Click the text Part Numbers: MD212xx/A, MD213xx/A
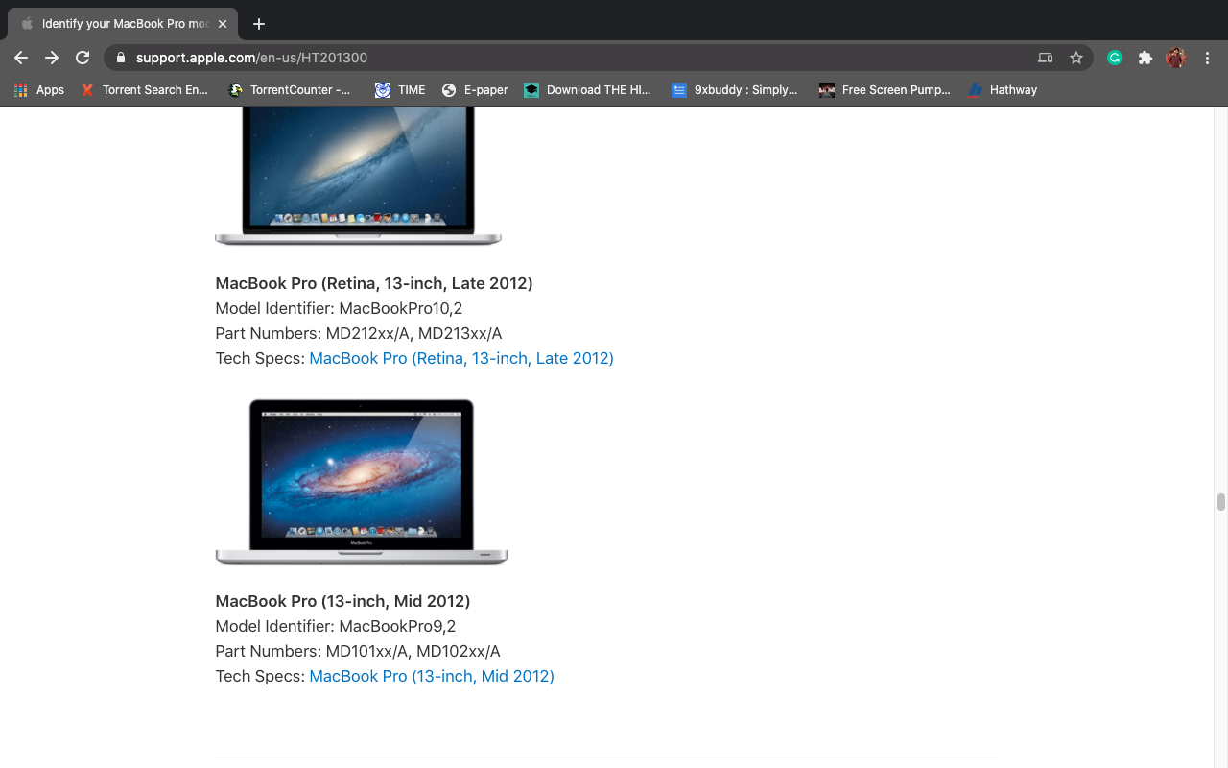Image resolution: width=1228 pixels, height=768 pixels. coord(359,333)
